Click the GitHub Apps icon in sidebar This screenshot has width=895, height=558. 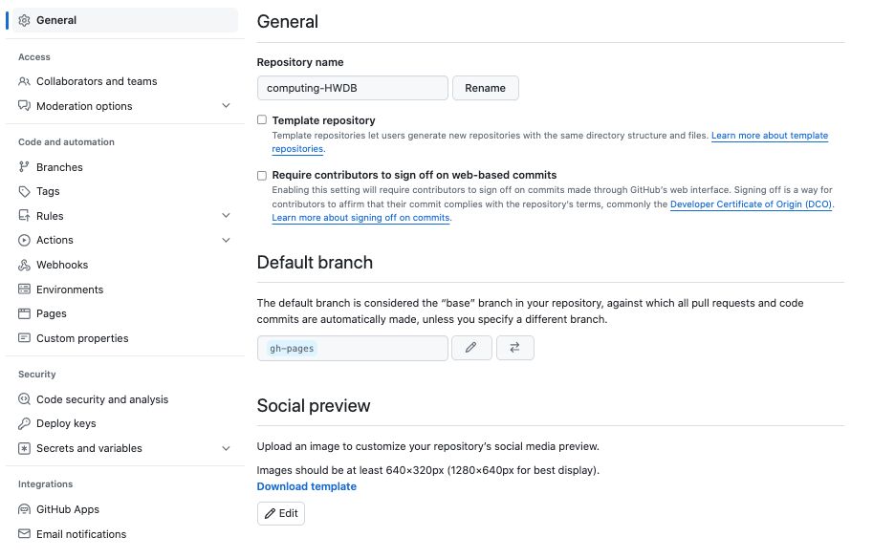click(x=25, y=509)
